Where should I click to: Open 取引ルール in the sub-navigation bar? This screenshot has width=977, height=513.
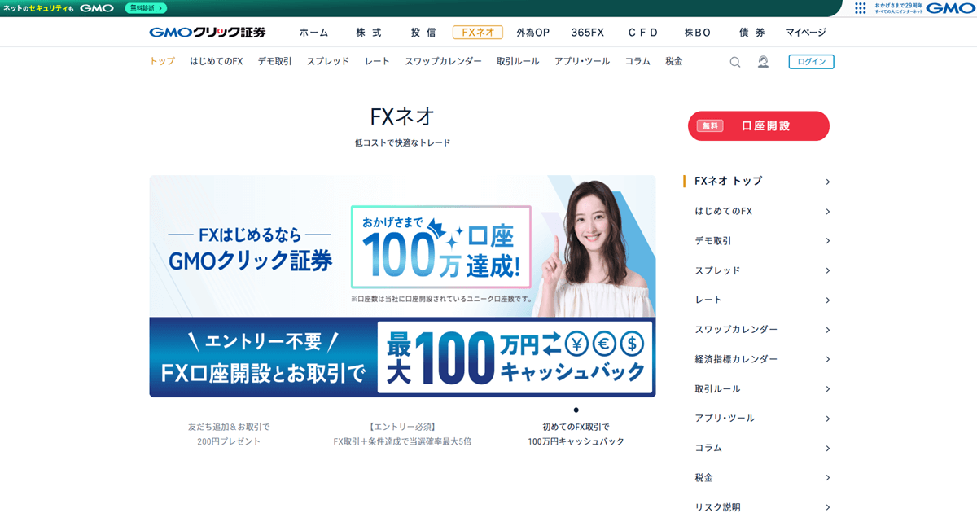518,61
